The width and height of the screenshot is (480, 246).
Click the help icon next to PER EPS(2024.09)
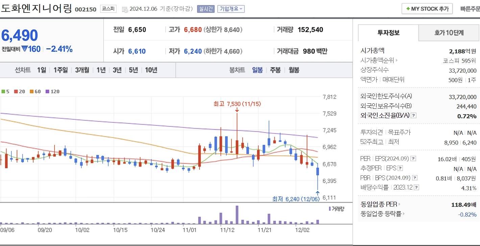click(x=413, y=158)
